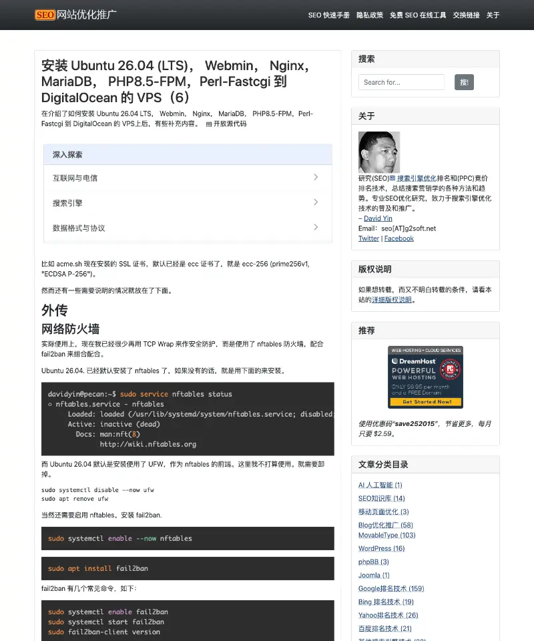Open the WordPress (16) category
Screen dimensions: 534x641
[382, 549]
